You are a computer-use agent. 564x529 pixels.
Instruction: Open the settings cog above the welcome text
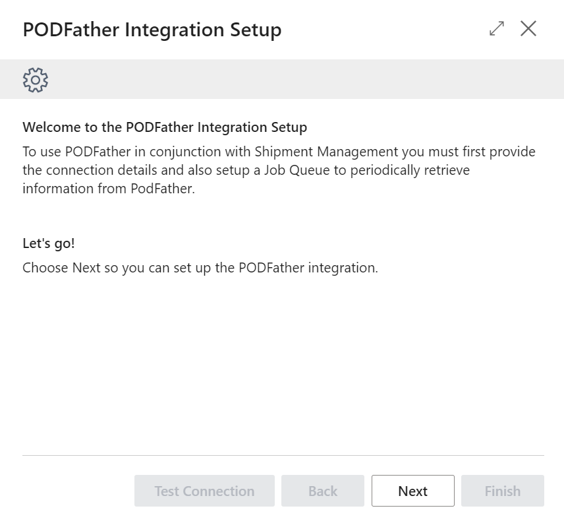[x=34, y=79]
